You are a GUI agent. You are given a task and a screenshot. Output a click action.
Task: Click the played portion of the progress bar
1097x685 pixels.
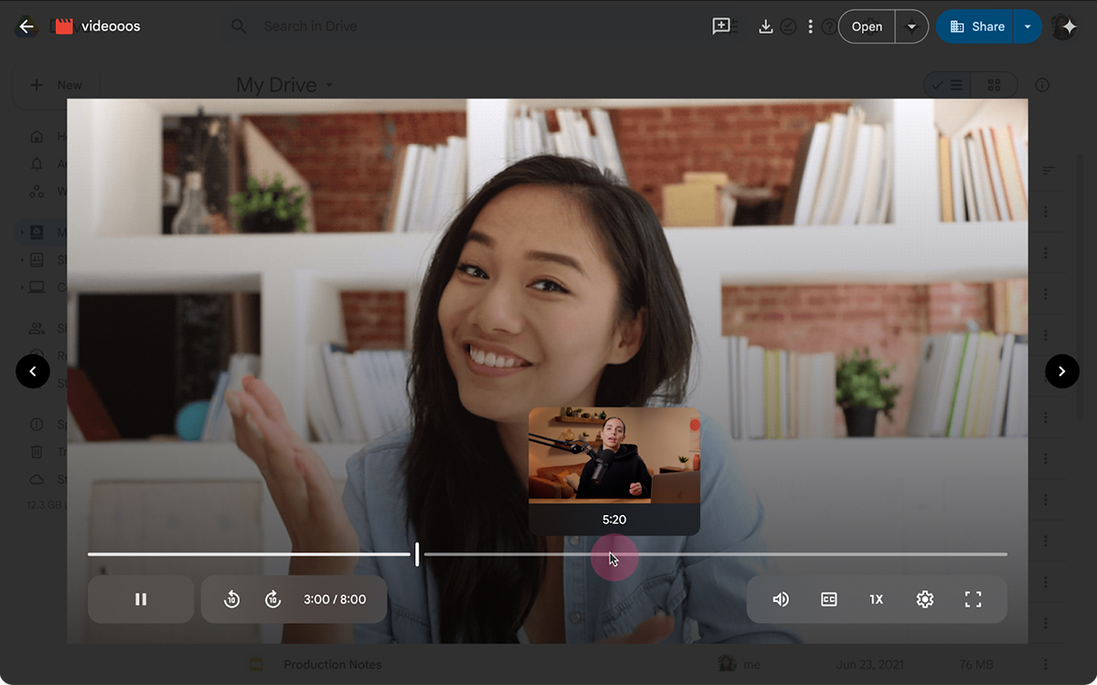[x=249, y=553]
